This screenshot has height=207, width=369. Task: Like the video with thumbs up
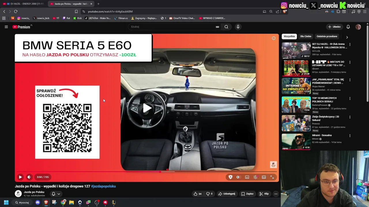[198, 194]
